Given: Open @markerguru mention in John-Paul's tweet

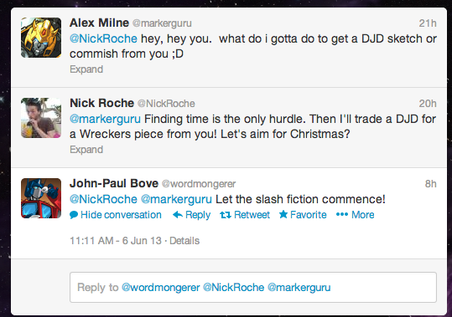Looking at the screenshot, I should coord(176,199).
